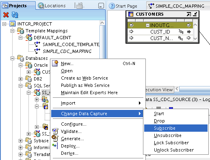Image resolution: width=210 pixels, height=160 pixels.
Task: Click the refresh icon in Projects toolbar
Action: click(x=15, y=15)
